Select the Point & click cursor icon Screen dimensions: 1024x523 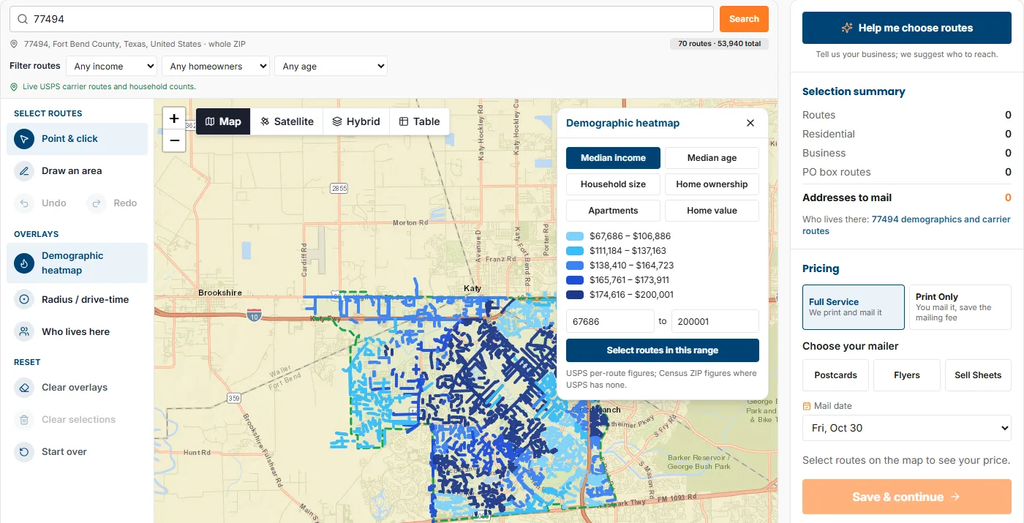24,139
